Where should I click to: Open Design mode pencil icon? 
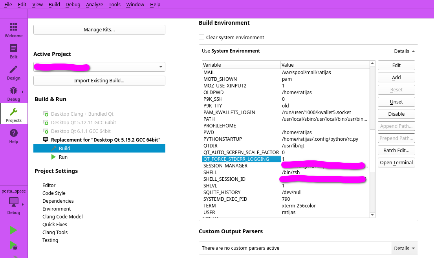(x=13, y=70)
